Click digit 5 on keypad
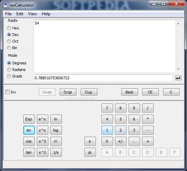 click(121, 119)
